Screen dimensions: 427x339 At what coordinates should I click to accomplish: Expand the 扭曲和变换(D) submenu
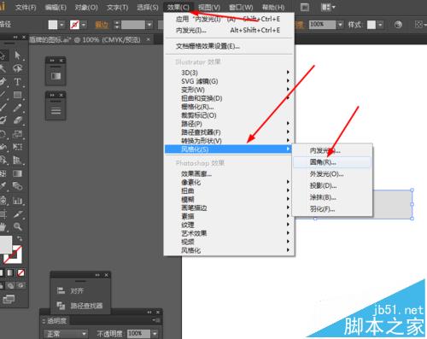pyautogui.click(x=229, y=98)
